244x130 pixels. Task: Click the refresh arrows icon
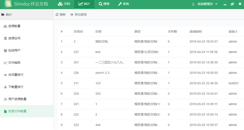pyautogui.click(x=57, y=14)
